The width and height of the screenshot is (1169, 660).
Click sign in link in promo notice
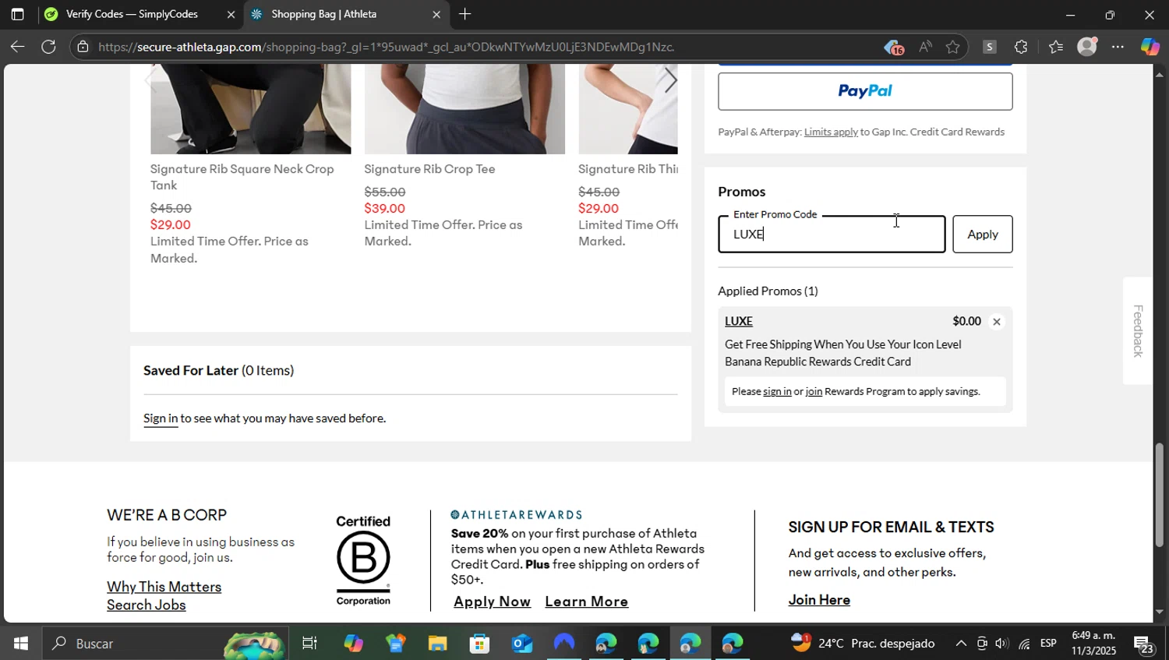pos(777,391)
